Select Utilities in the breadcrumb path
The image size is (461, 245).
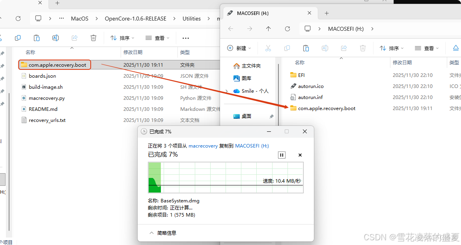tap(192, 19)
